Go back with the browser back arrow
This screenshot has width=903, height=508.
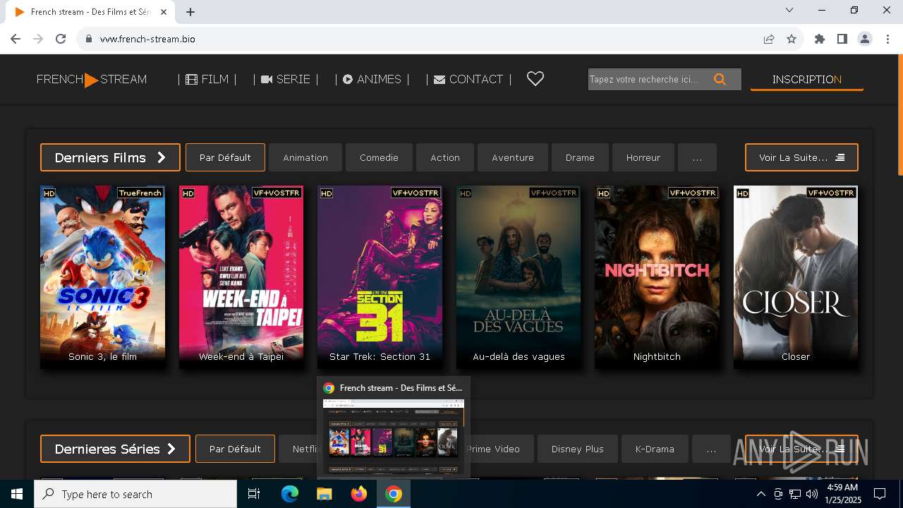(x=16, y=39)
